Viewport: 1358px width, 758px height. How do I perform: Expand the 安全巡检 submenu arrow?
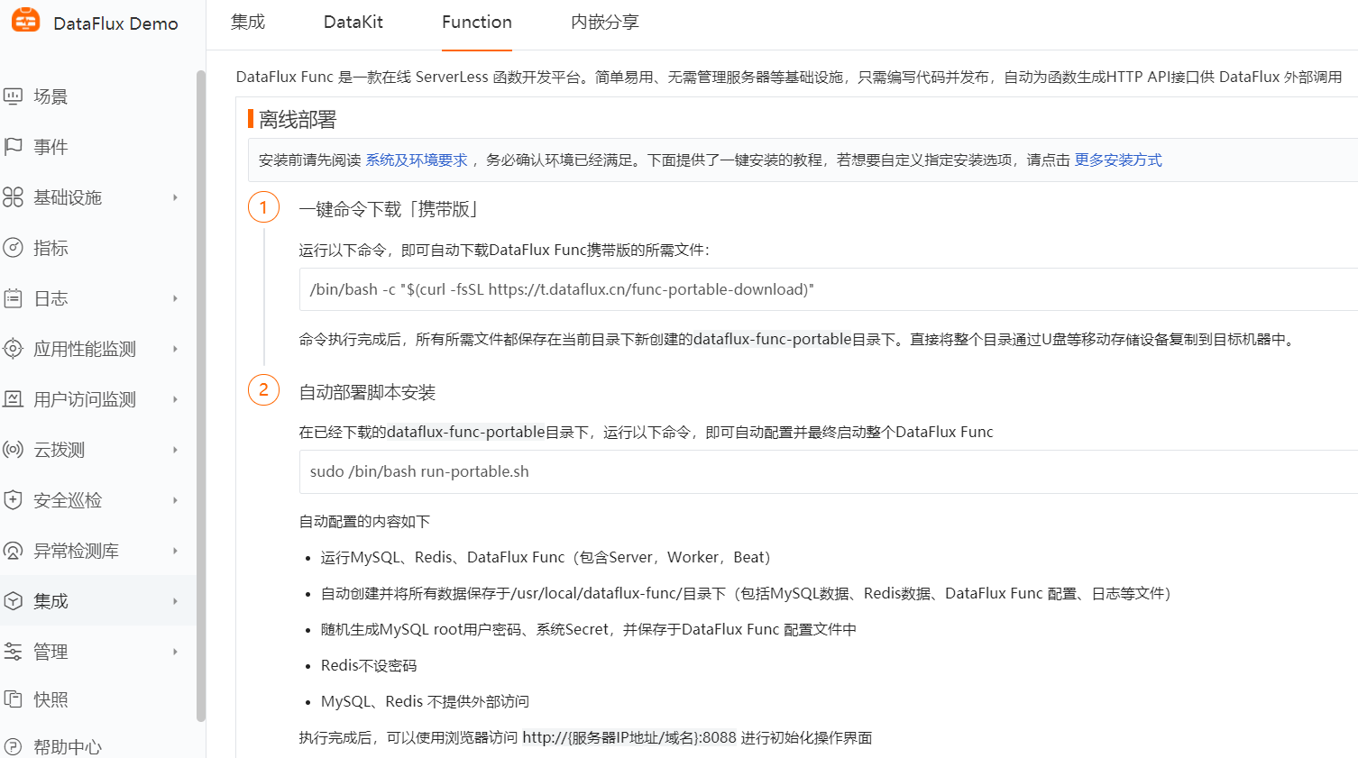175,500
